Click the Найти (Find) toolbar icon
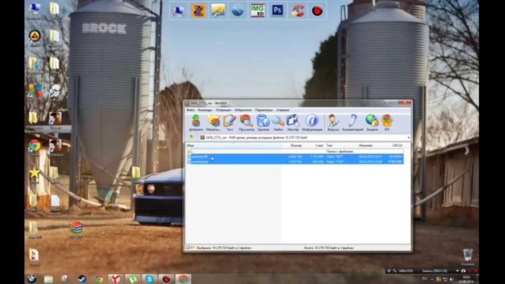 click(x=278, y=123)
